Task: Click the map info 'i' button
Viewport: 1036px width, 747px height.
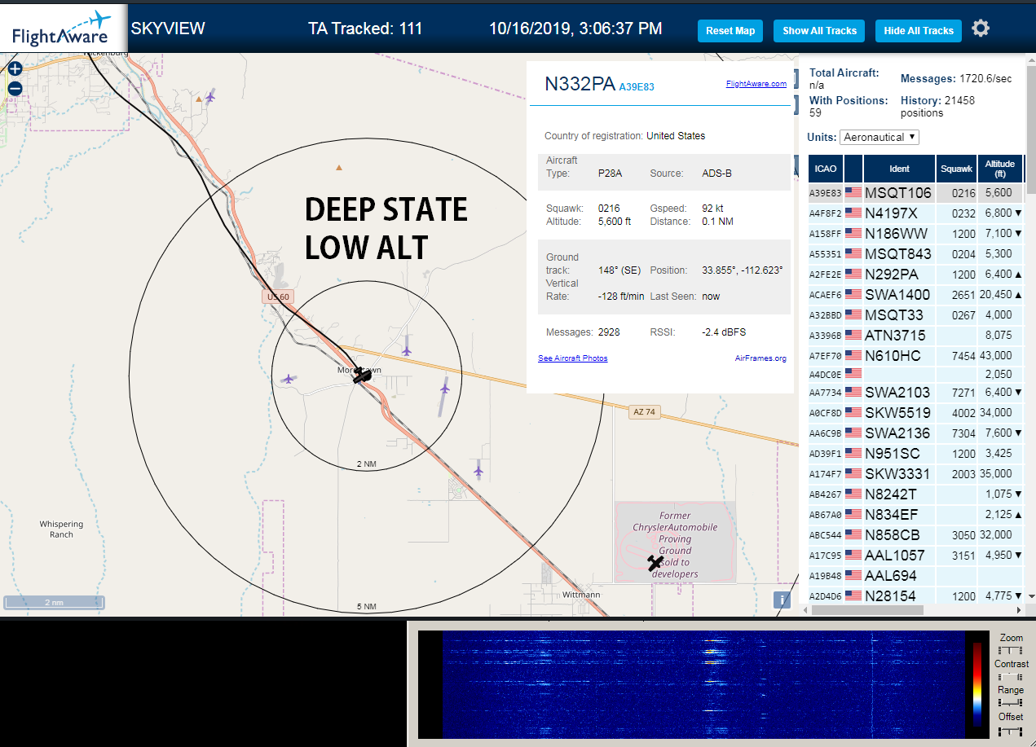Action: (782, 600)
